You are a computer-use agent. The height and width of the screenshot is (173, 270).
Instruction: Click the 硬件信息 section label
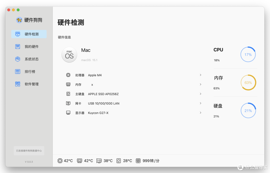click(x=64, y=37)
